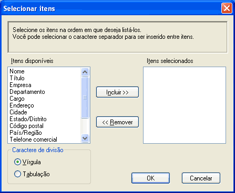
Task: Click the Incluir >> button
Action: tap(117, 92)
